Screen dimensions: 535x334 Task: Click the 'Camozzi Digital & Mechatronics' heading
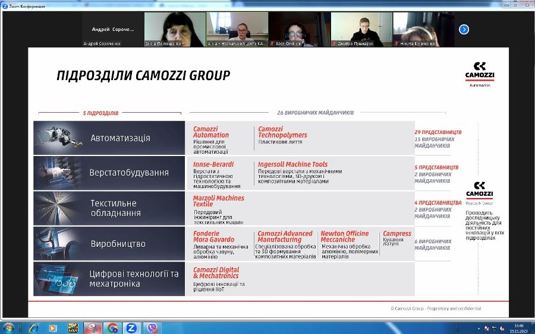coord(216,273)
